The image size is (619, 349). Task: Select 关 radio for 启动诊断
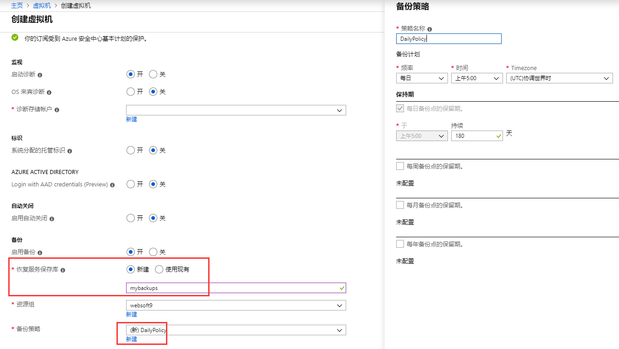pos(153,74)
